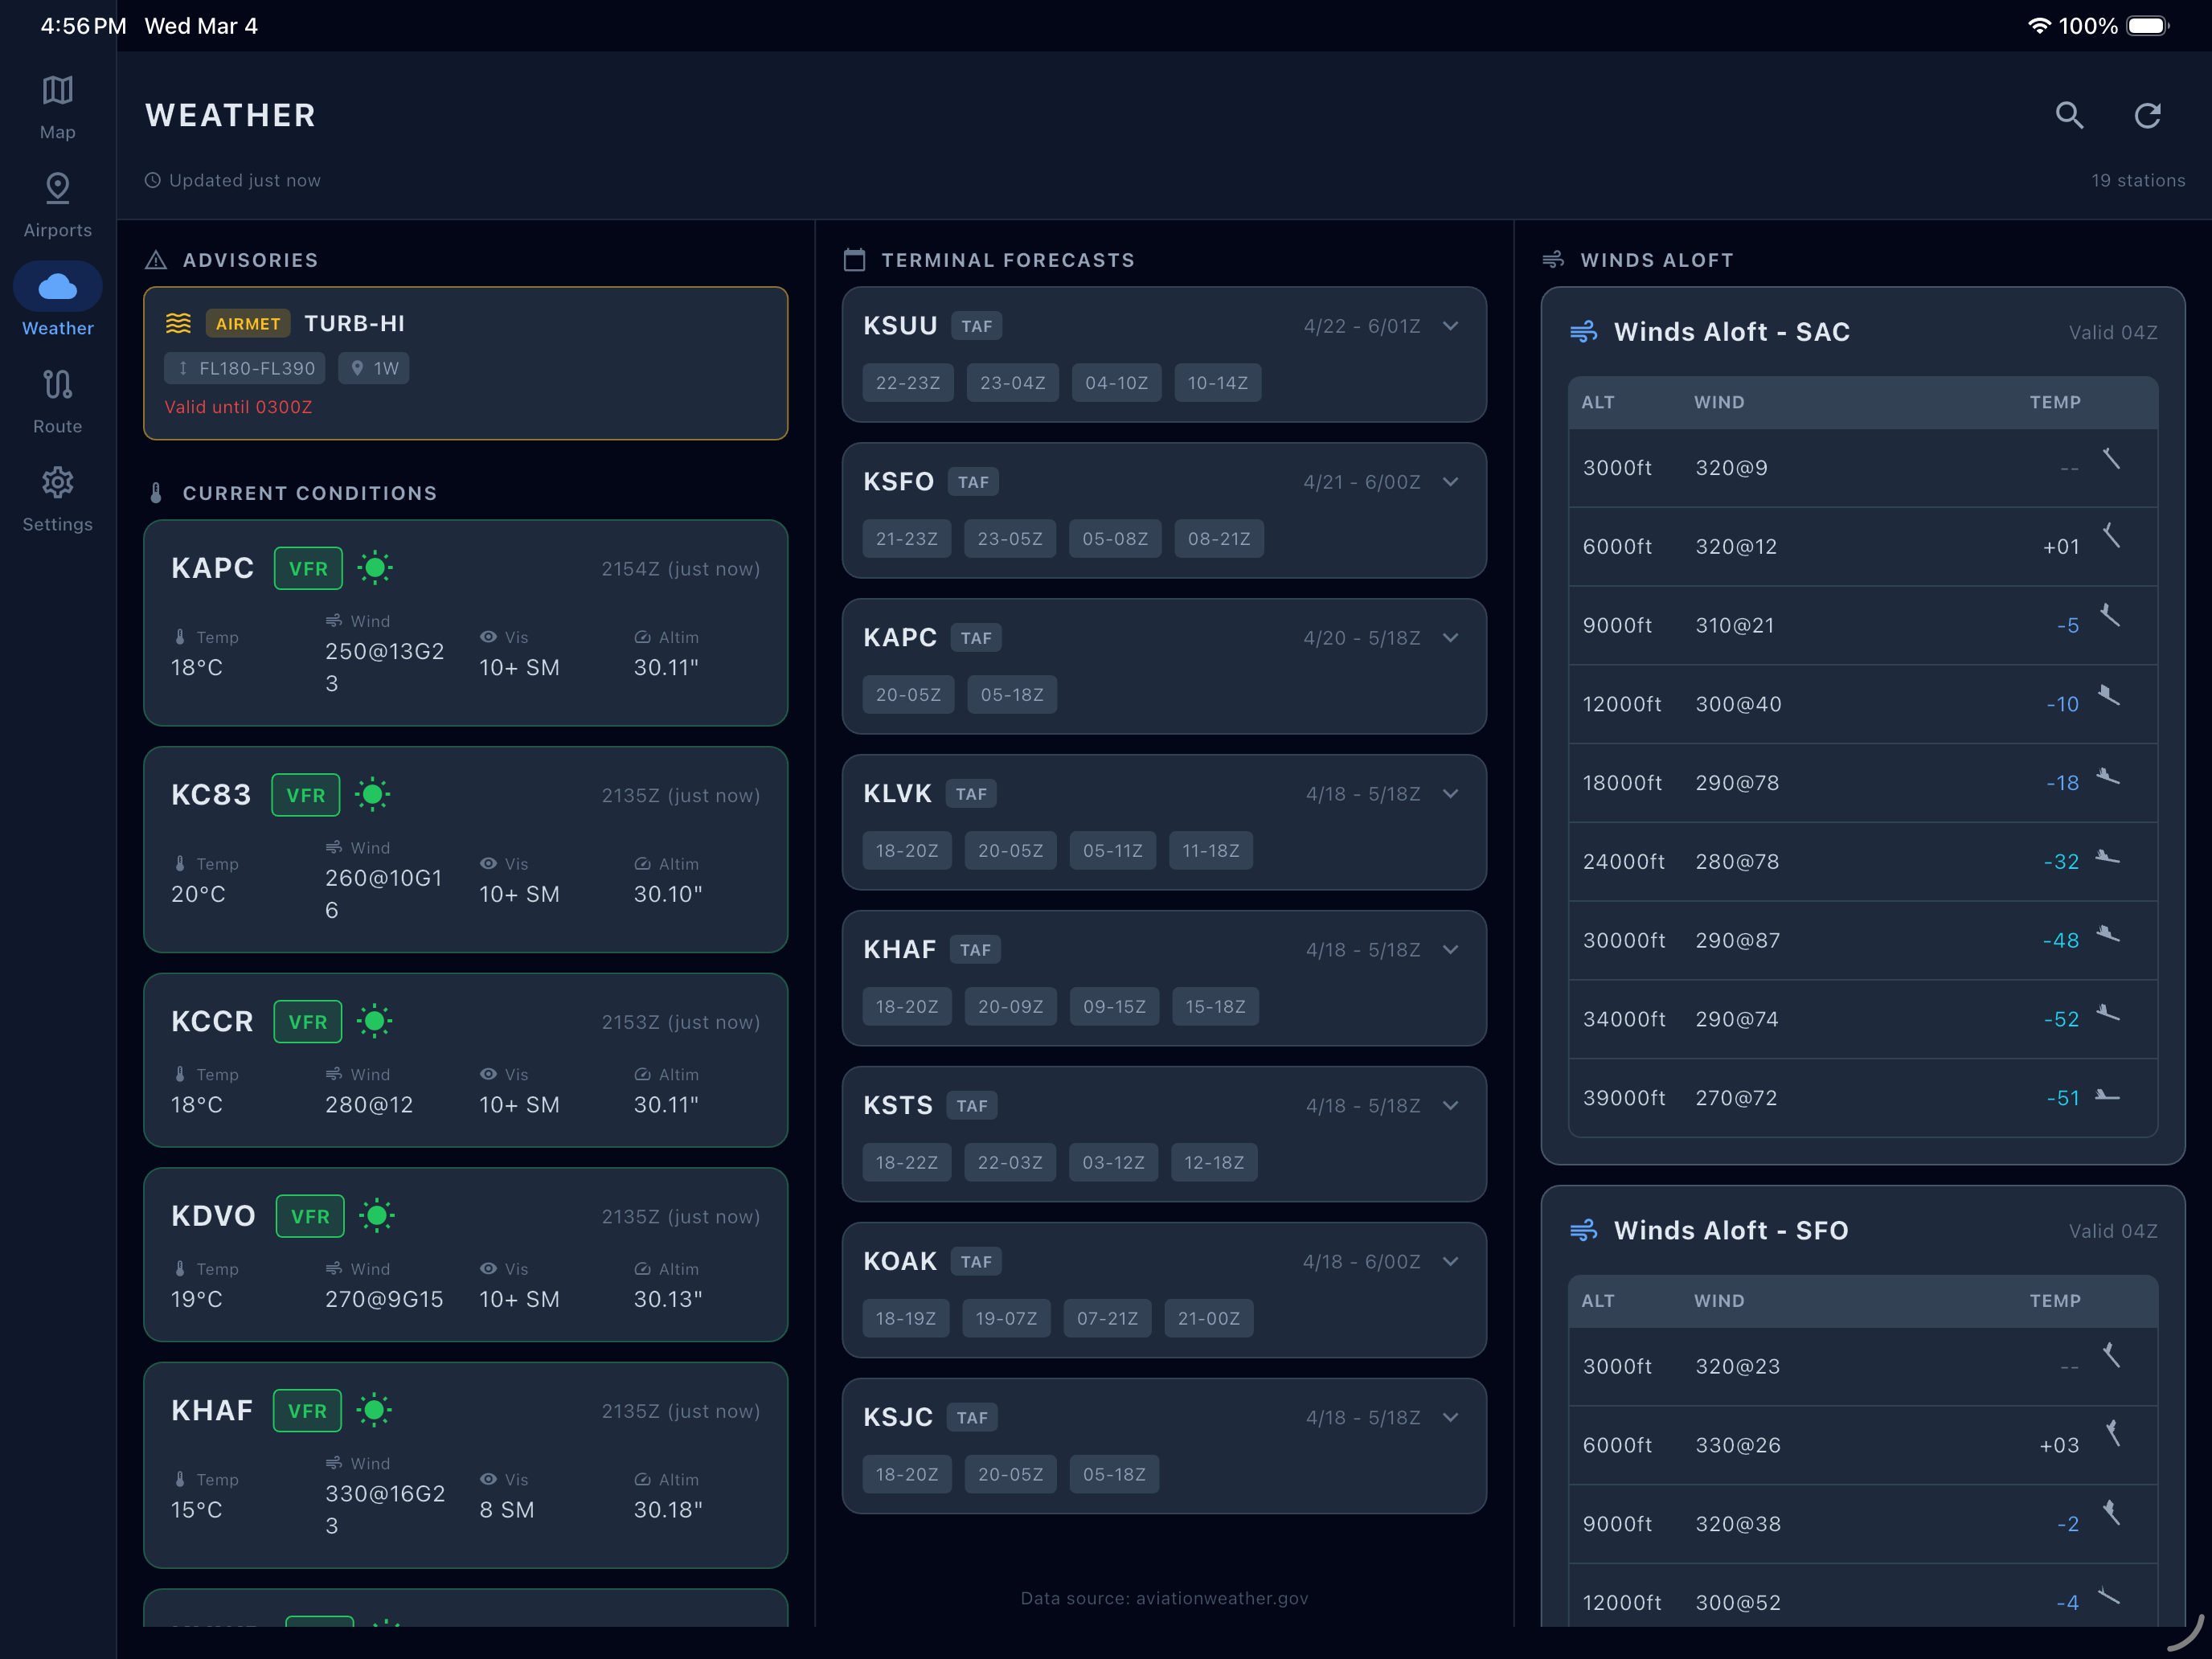Click the KAPC sunny condition icon
The image size is (2212, 1659).
(375, 568)
